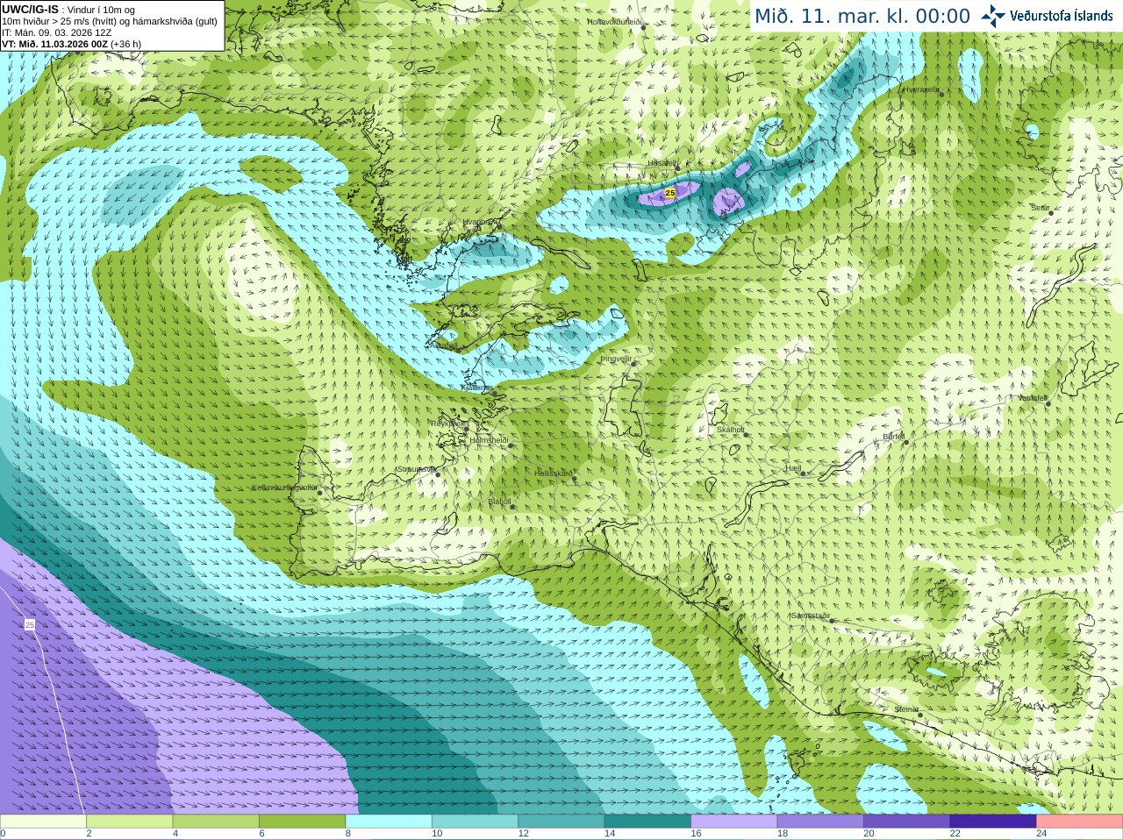Select the Búrfell station marker

907,441
